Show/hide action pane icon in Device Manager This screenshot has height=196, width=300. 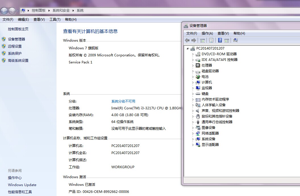click(x=227, y=40)
